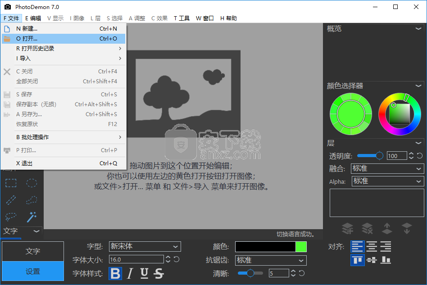Select the lasso selection tool
Image resolution: width=427 pixels, height=285 pixels.
pyautogui.click(x=11, y=217)
